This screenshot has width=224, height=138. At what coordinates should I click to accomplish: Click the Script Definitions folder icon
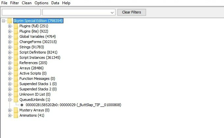[x=16, y=52]
